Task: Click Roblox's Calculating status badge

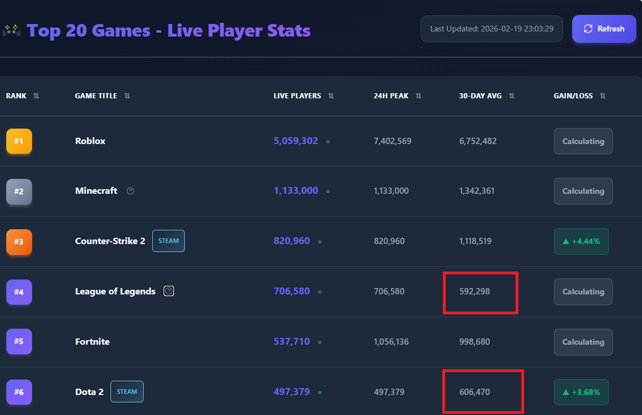Action: tap(583, 141)
